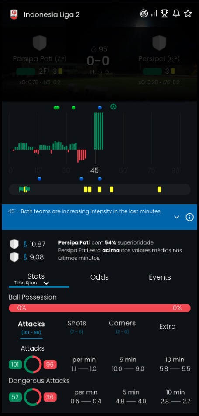This screenshot has height=416, width=199.
Task: Click the Ball Possession red bar
Action: 99,308
